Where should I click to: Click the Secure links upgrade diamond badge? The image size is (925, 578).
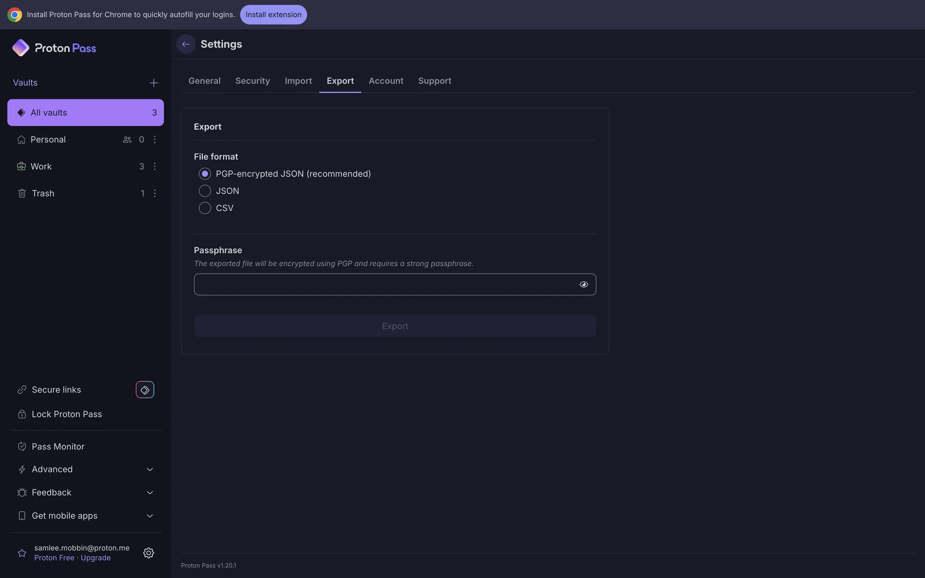145,390
